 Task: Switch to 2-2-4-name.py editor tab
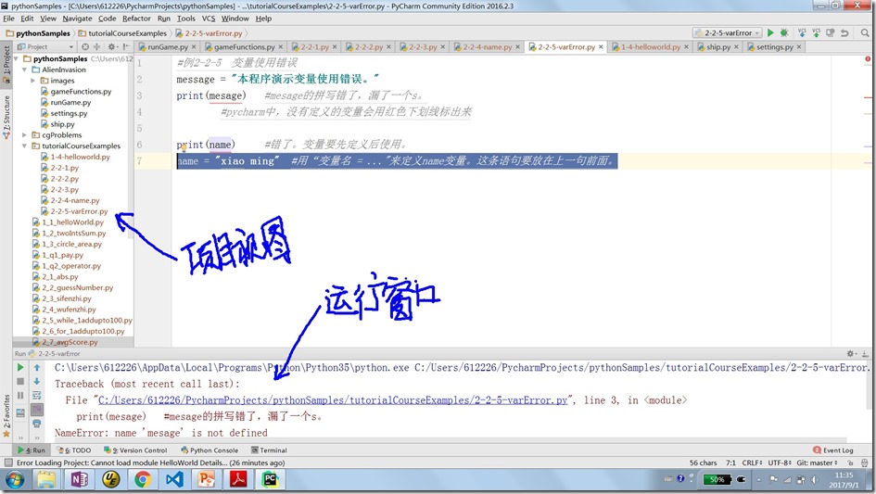point(487,47)
